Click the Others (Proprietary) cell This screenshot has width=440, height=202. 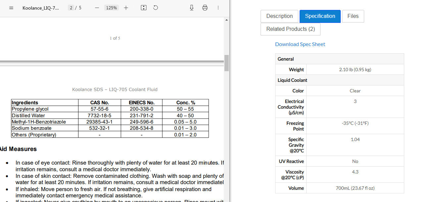tap(45, 135)
